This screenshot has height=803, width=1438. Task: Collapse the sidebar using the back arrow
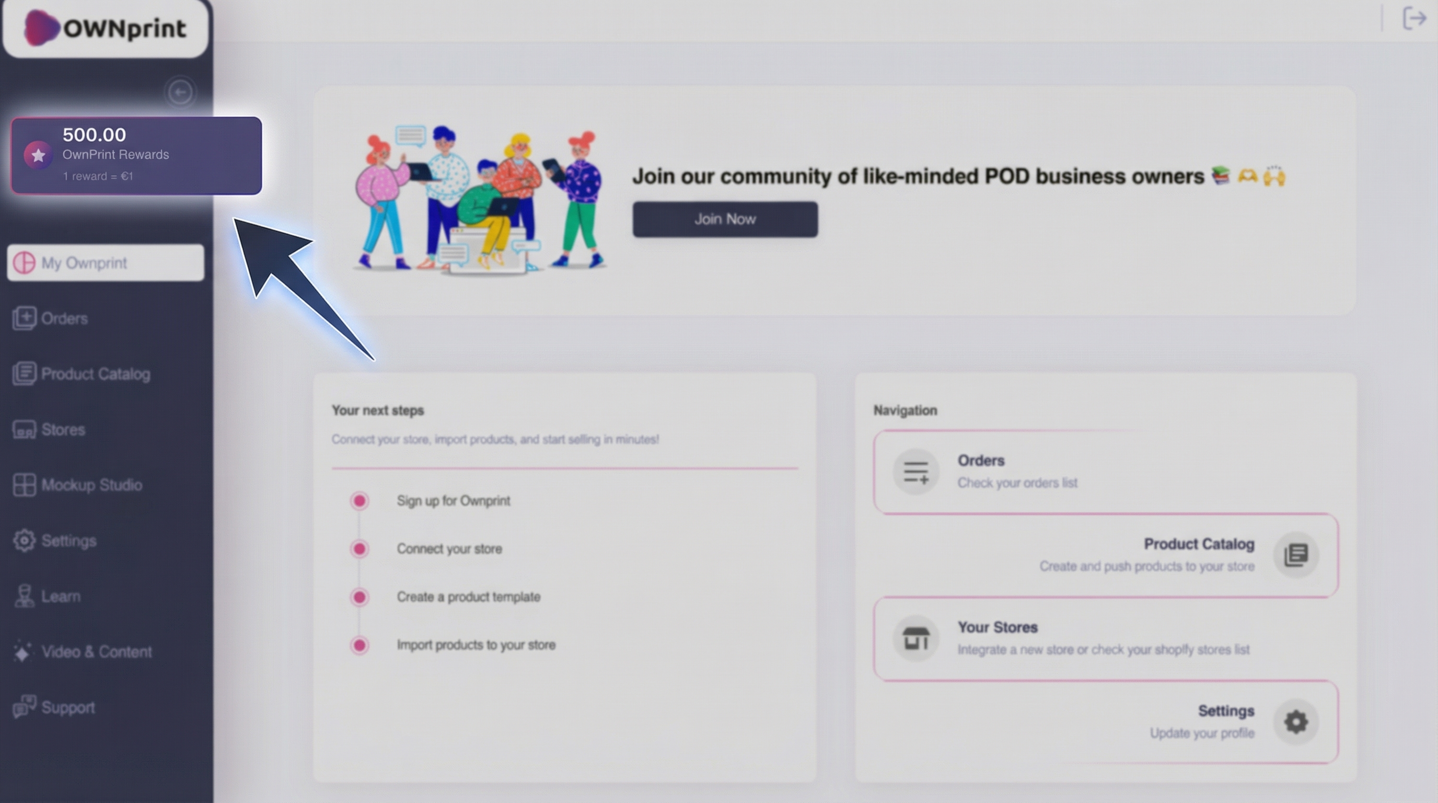(180, 92)
